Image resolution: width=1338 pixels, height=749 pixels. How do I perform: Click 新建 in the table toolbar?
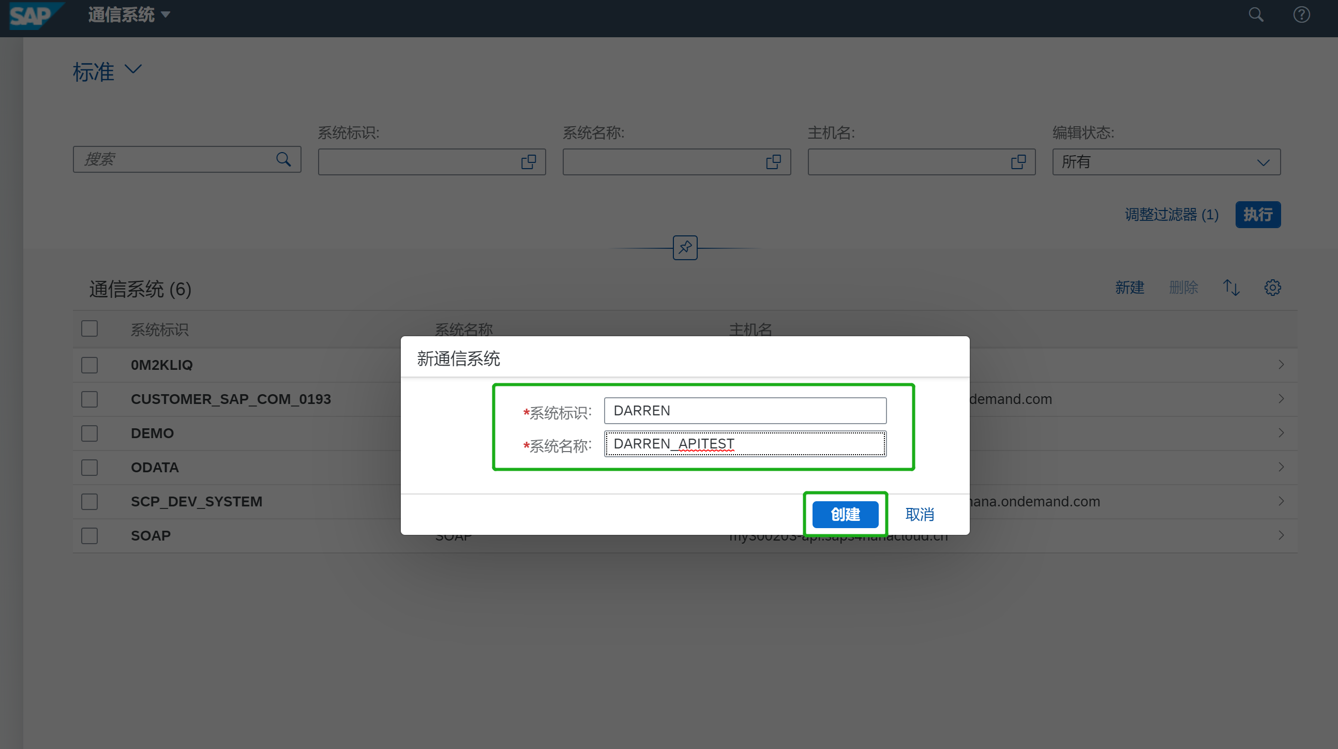(1130, 287)
